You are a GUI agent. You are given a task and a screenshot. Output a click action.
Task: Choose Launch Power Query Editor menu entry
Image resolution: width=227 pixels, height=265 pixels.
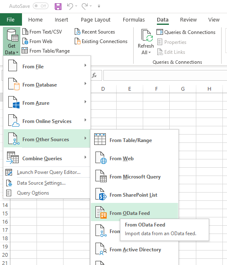[47, 172]
